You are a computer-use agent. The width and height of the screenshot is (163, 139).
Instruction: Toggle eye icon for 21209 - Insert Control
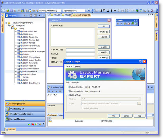[x=21, y=83]
